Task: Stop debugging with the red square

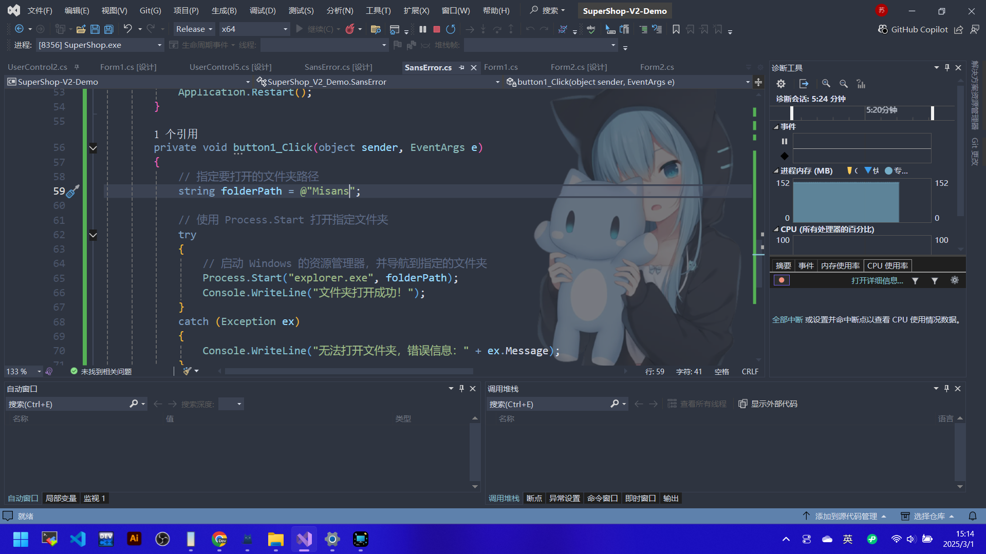Action: coord(437,29)
